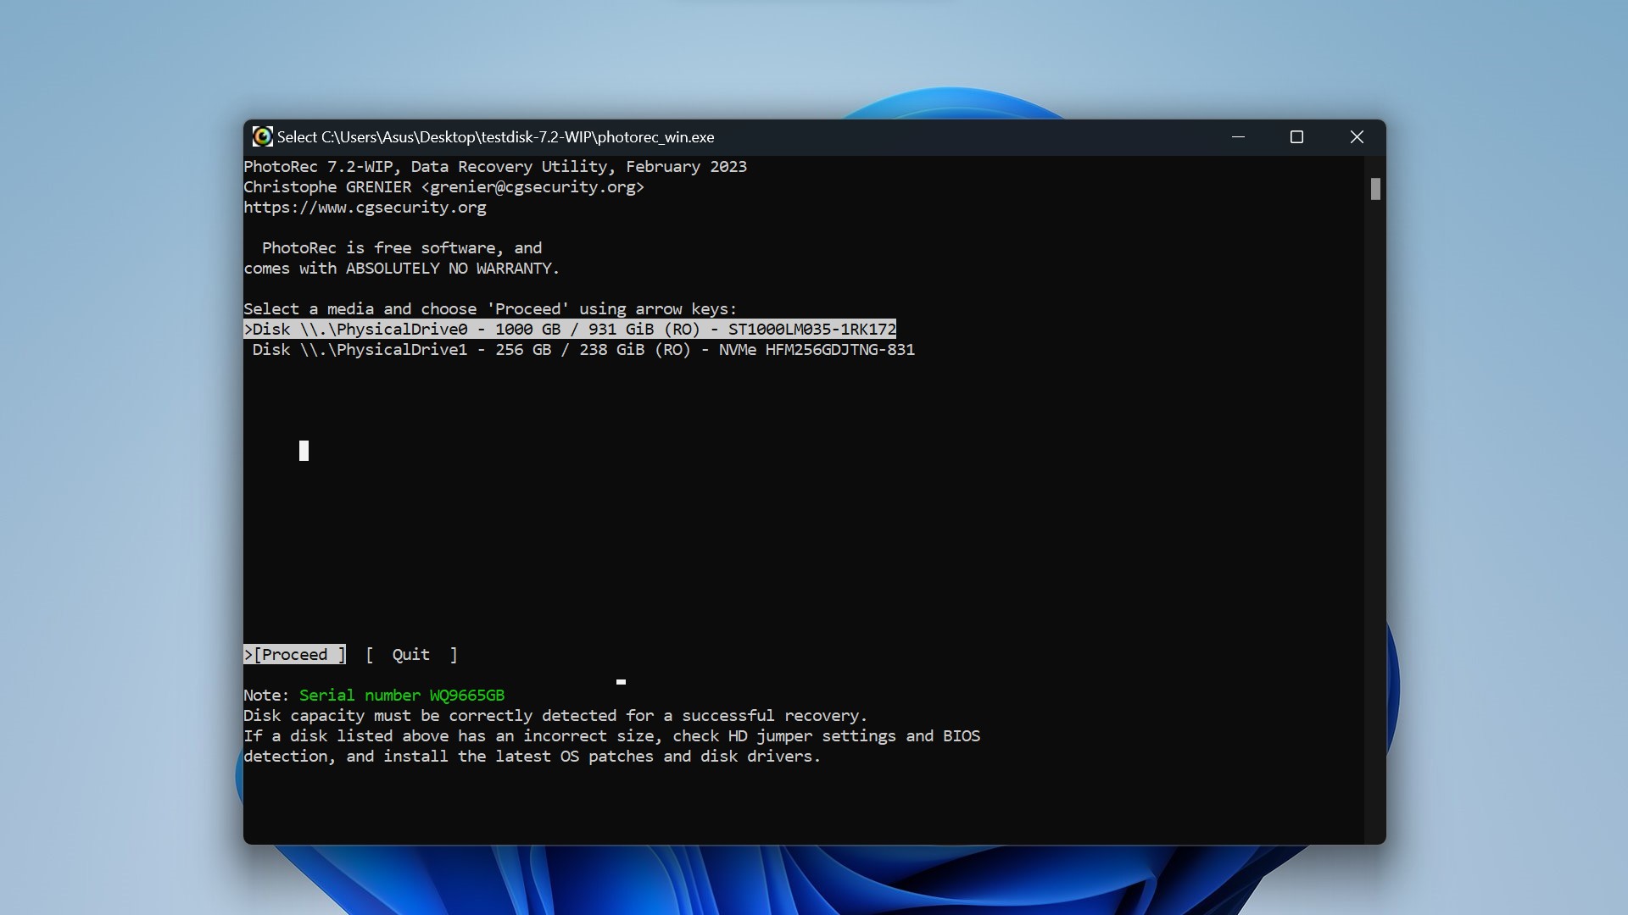The height and width of the screenshot is (915, 1628).
Task: Click 'Select a media and choose' instruction line
Action: point(490,309)
